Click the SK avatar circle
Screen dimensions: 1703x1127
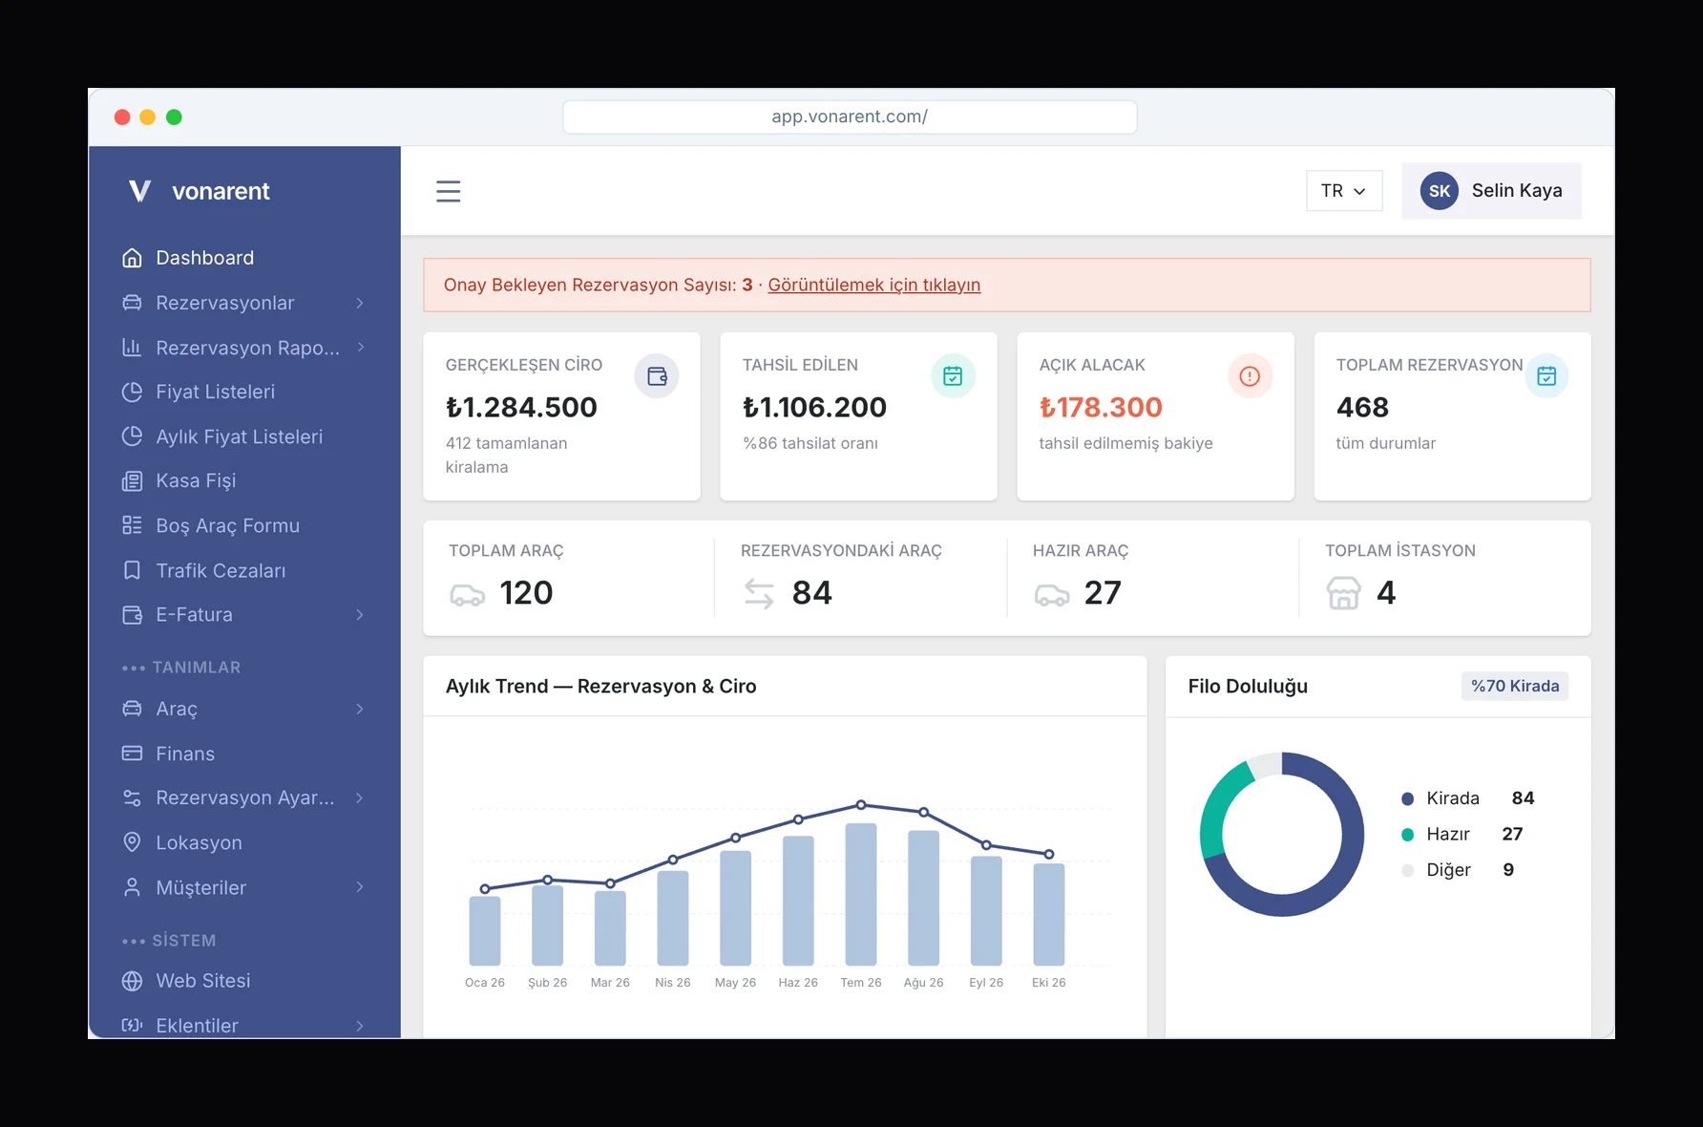coord(1440,191)
